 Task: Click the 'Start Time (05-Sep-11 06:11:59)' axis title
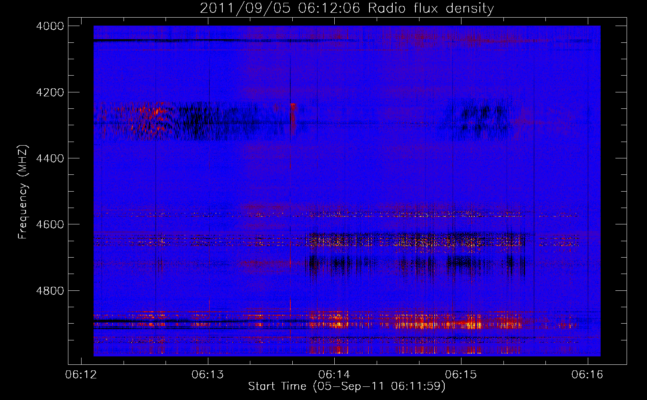(x=347, y=386)
